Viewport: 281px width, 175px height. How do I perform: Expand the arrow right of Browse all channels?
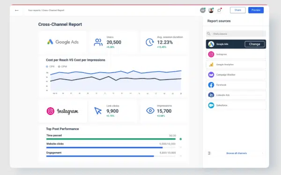coord(263,153)
